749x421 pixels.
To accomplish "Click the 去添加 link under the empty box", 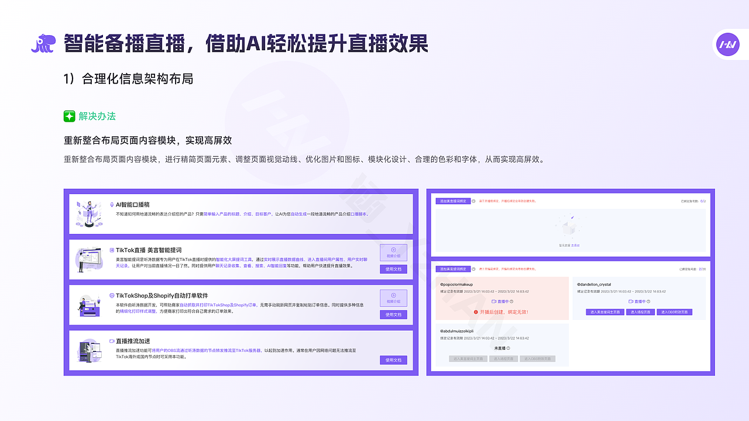I will [x=576, y=246].
